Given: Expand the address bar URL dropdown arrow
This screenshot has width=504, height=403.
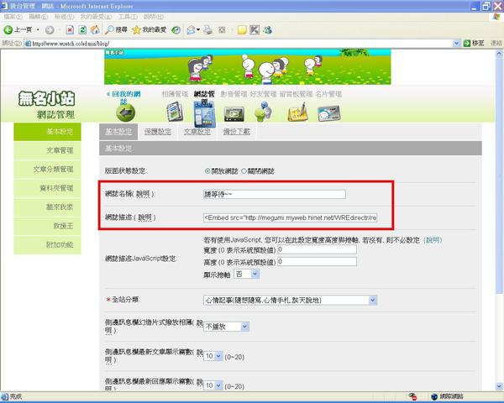Looking at the screenshot, I should pyautogui.click(x=456, y=43).
